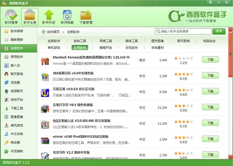The image size is (233, 166).
Task: Select 视频聊天 webcam sidebar item
Action: coord(19,91)
